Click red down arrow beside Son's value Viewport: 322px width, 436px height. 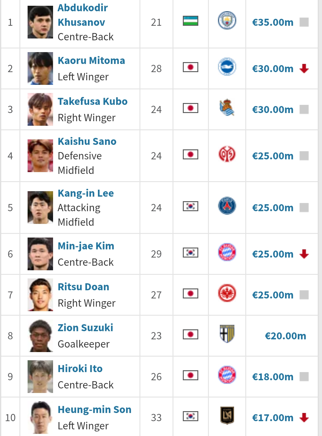coord(304,418)
